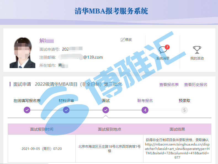This screenshot has width=218, height=164.
Task: Click the 面试报到地点 column header
Action: coord(110,129)
